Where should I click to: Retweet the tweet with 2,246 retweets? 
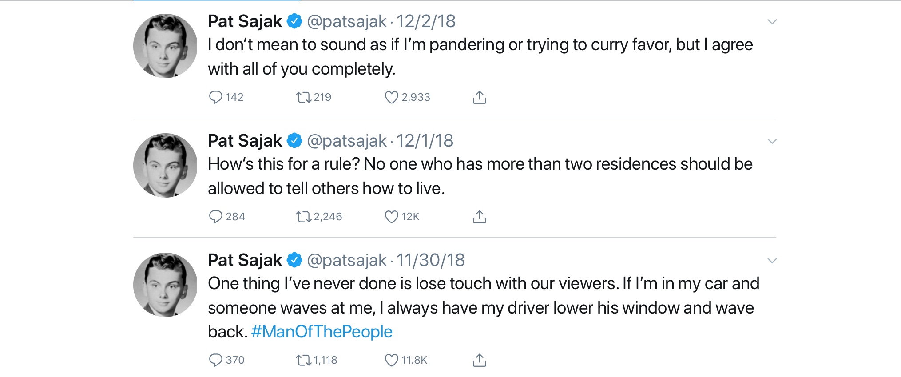click(x=304, y=217)
